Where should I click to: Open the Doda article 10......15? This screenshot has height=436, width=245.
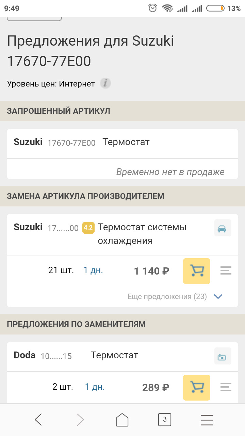coord(56,356)
